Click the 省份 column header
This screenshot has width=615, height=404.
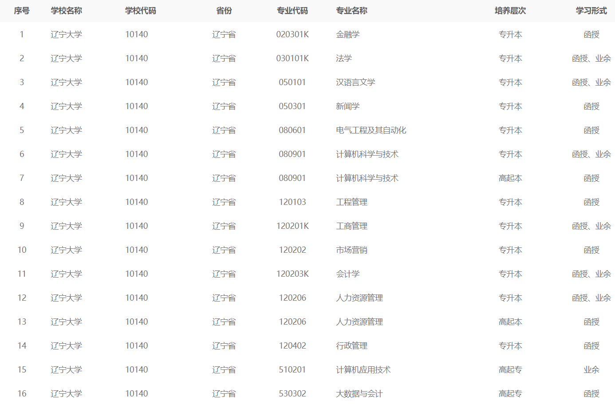(x=224, y=11)
